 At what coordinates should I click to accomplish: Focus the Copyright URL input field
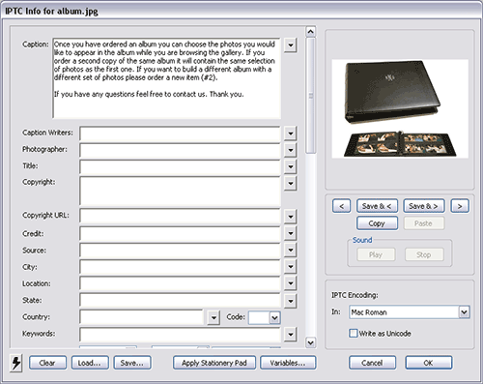tap(180, 217)
